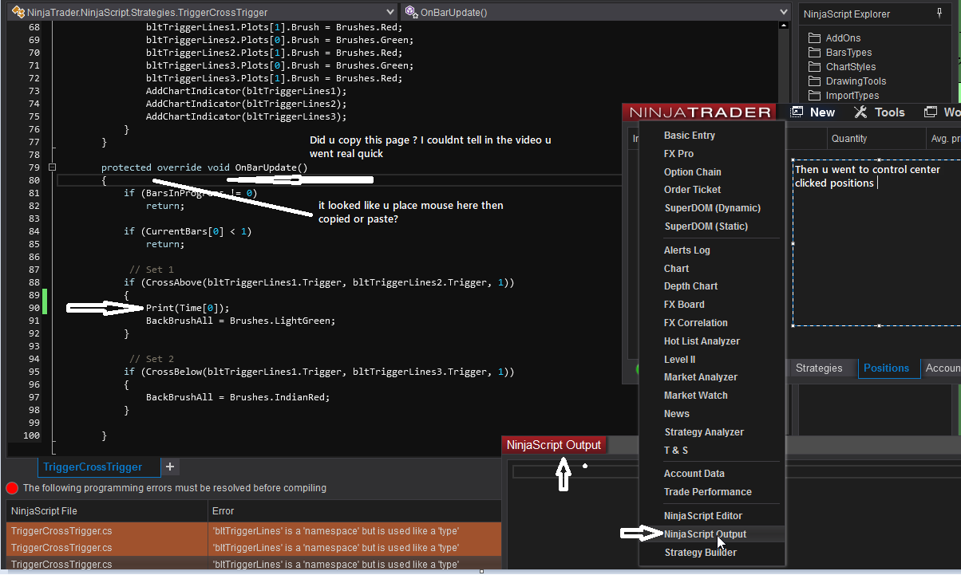961x575 pixels.
Task: Click the AddChartIndicator(bltTriggerLines1); line
Action: [x=247, y=91]
